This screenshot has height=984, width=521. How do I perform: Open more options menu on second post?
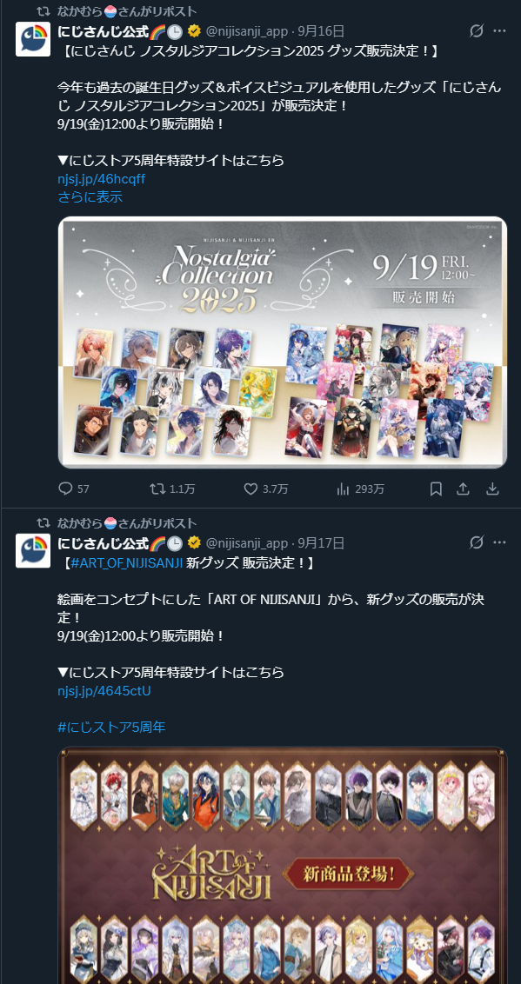click(499, 542)
